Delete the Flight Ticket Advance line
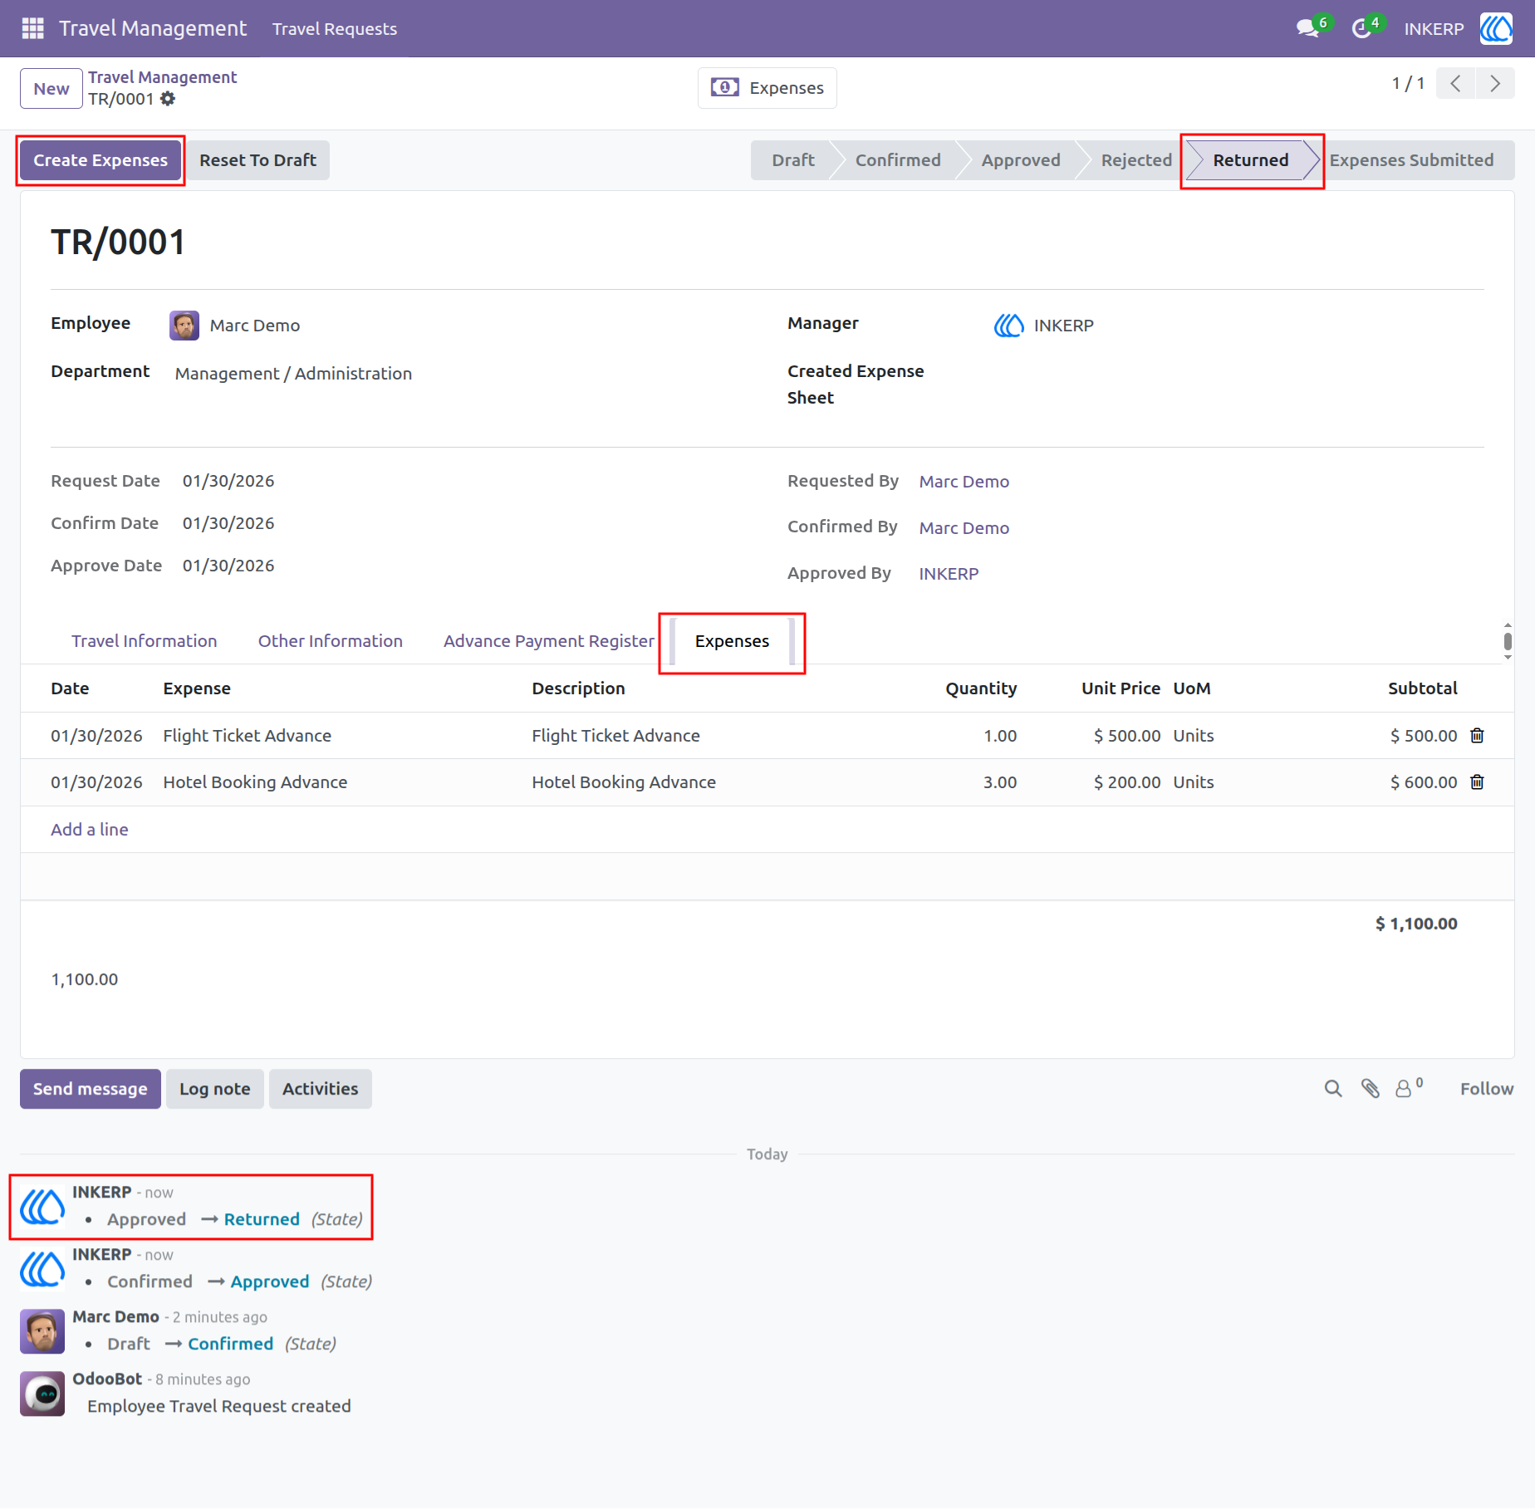This screenshot has height=1509, width=1535. pyautogui.click(x=1477, y=735)
